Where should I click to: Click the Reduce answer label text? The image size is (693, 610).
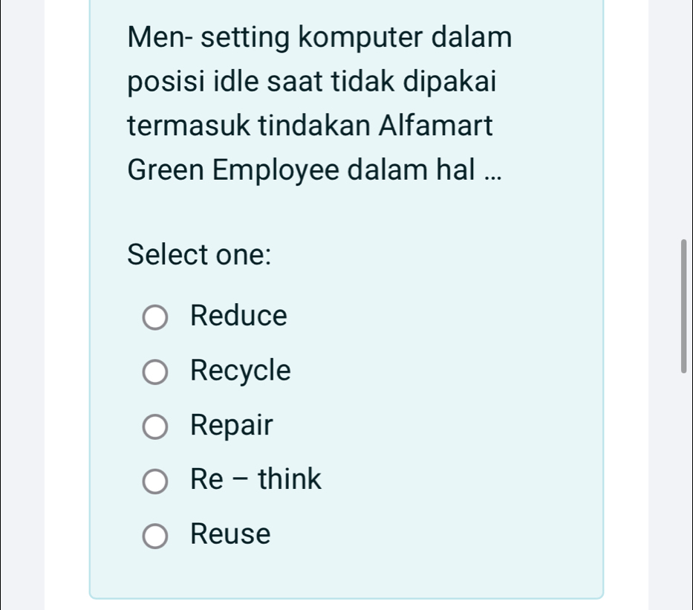click(x=238, y=316)
